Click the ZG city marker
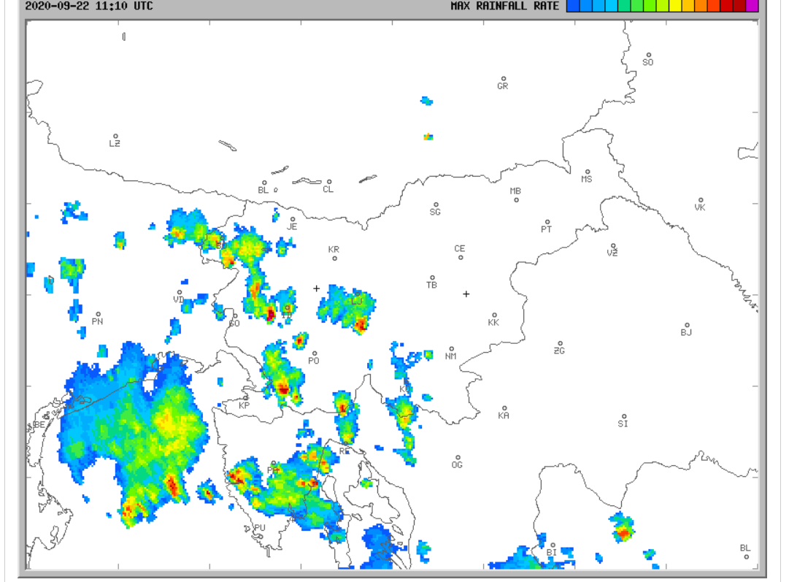The height and width of the screenshot is (582, 789). tap(560, 343)
